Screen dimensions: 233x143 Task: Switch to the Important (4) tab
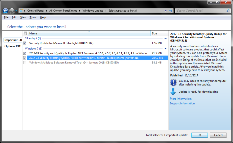pyautogui.click(x=13, y=40)
